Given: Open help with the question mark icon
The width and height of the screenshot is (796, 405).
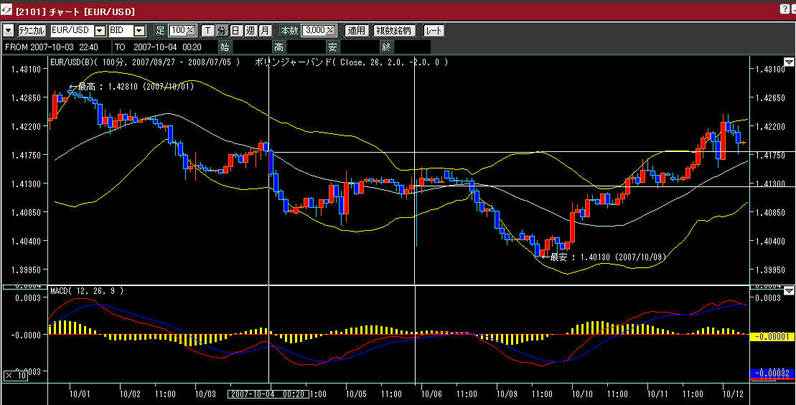Looking at the screenshot, I should 785,9.
